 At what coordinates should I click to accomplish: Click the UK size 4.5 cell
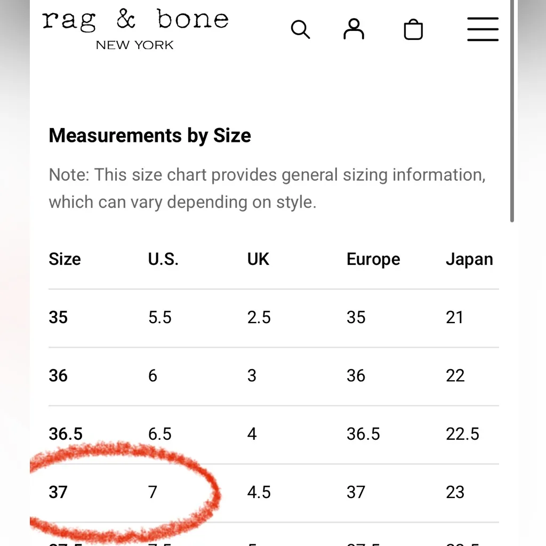pyautogui.click(x=259, y=492)
